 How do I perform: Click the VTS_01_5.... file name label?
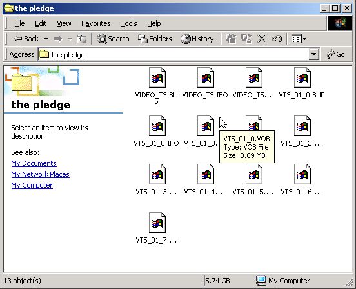pos(253,192)
